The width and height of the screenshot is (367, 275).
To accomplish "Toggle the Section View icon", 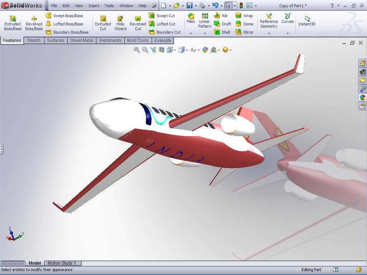I will 162,49.
